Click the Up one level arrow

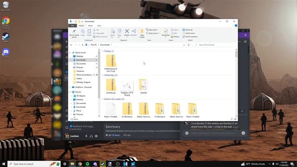pos(83,45)
